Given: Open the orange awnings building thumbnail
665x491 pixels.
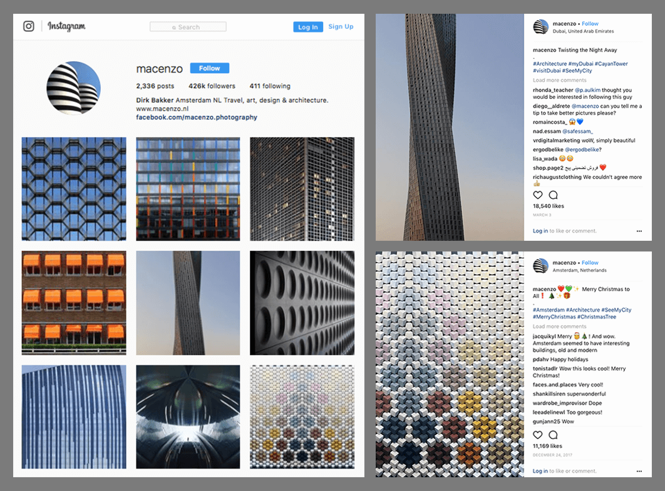Looking at the screenshot, I should point(74,303).
